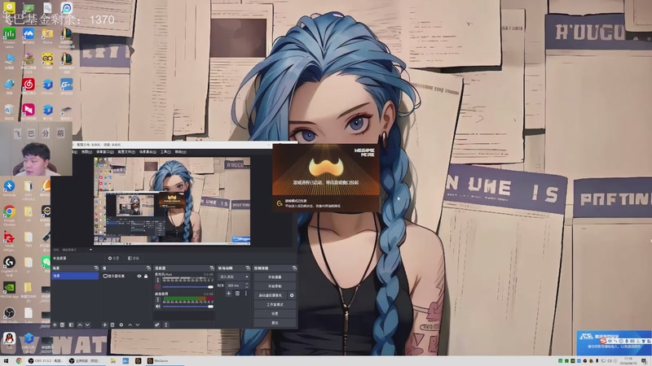The image size is (652, 366).
Task: Pop out the OBS Sources dock
Action: [148, 268]
